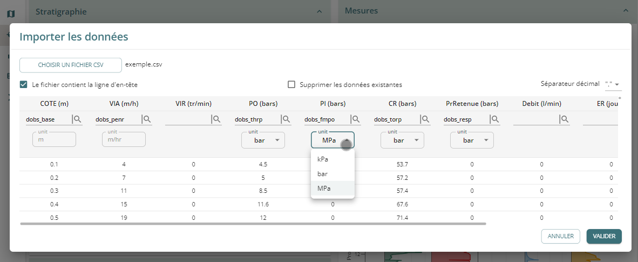638x262 pixels.
Task: Click search icon in VIR (tr/min) column
Action: [216, 119]
